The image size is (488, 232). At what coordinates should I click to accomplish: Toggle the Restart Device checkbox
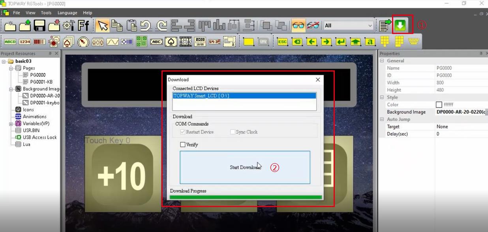click(x=182, y=132)
